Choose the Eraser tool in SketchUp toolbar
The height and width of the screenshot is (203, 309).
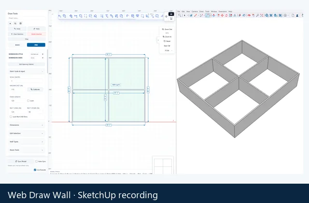coord(191,15)
